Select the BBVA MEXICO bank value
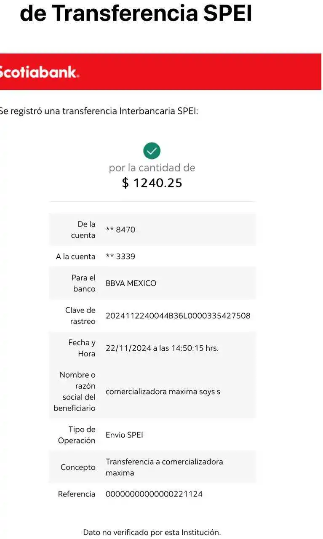The image size is (323, 539). 131,283
